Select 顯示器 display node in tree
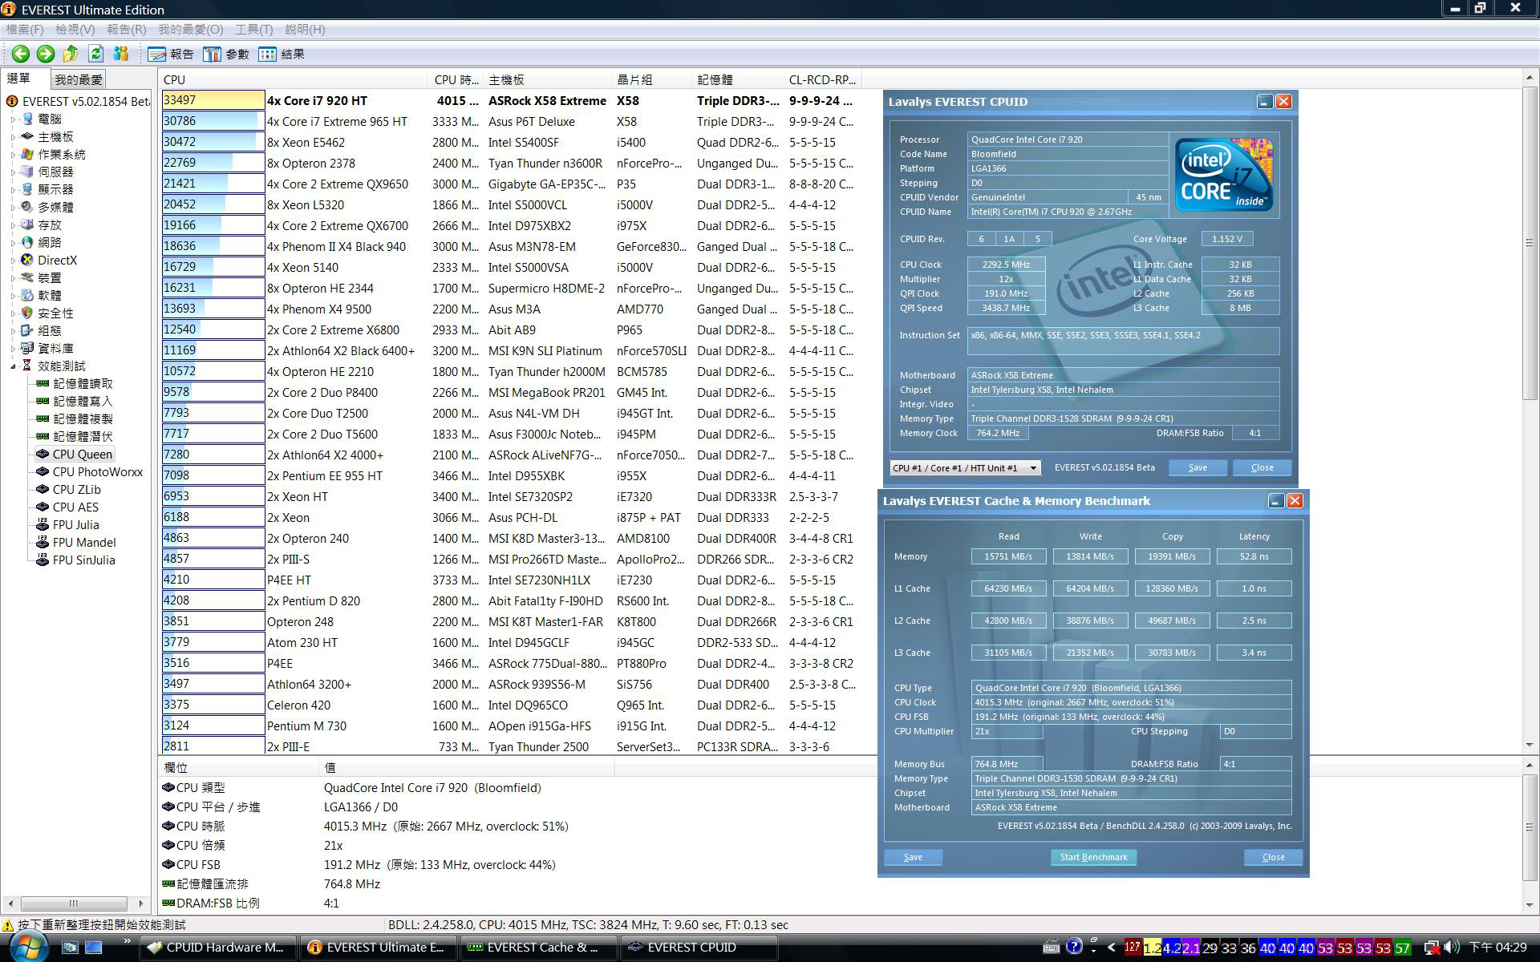The width and height of the screenshot is (1540, 962). tap(55, 189)
